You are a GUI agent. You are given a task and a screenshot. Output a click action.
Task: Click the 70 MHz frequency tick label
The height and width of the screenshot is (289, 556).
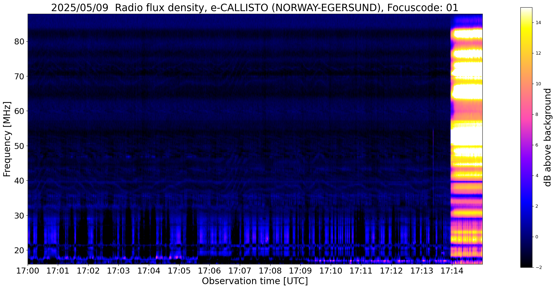20,76
